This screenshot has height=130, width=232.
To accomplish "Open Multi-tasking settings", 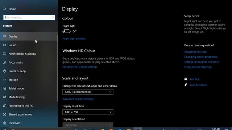I will click(29, 97).
